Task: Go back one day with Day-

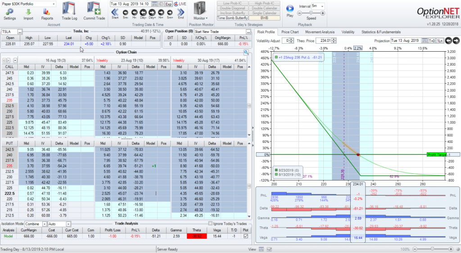Action: pos(143,13)
